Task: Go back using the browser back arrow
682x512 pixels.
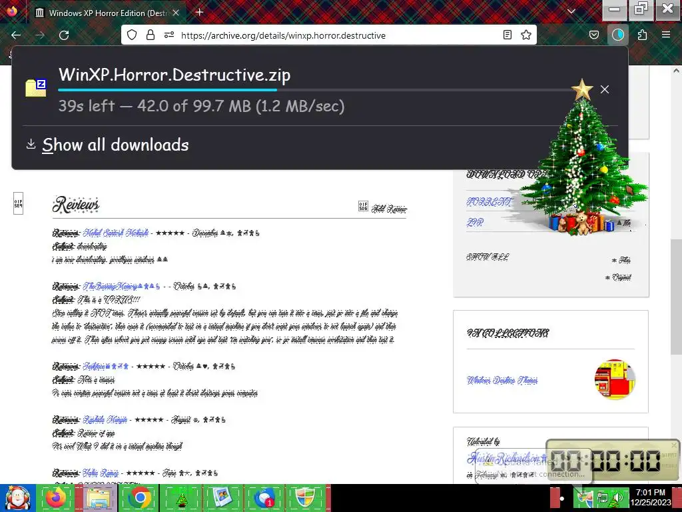Action: (x=16, y=35)
